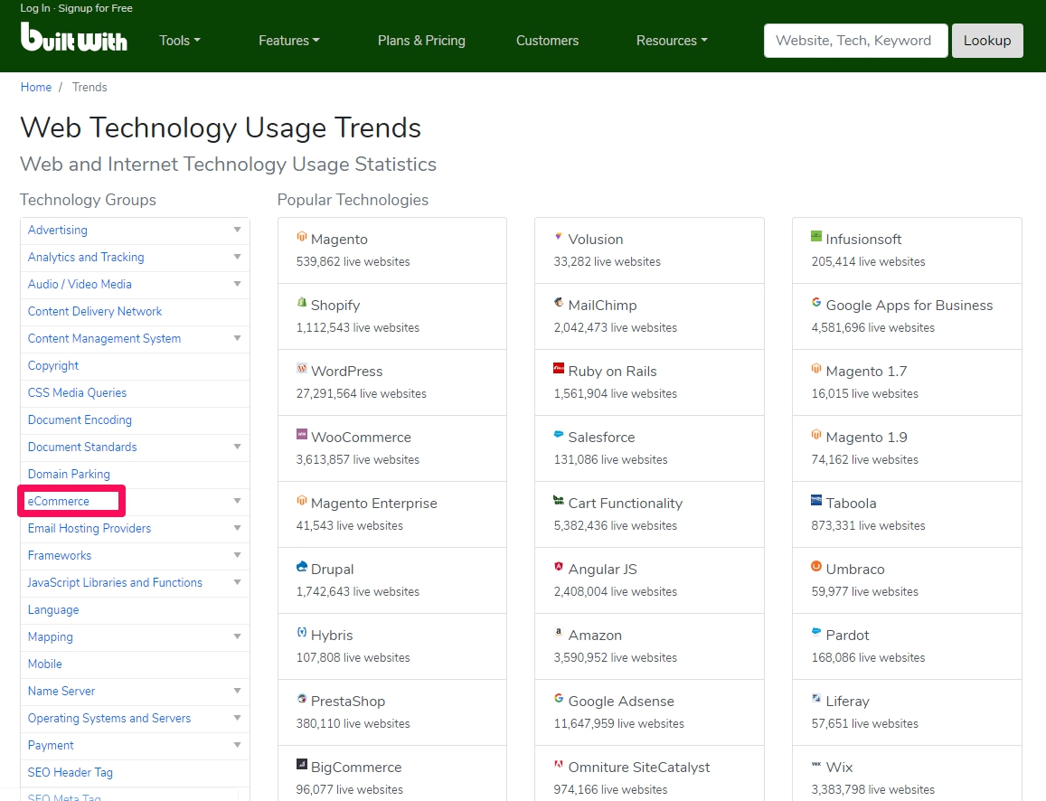Image resolution: width=1046 pixels, height=801 pixels.
Task: Click the Shopify bag icon
Action: (302, 304)
